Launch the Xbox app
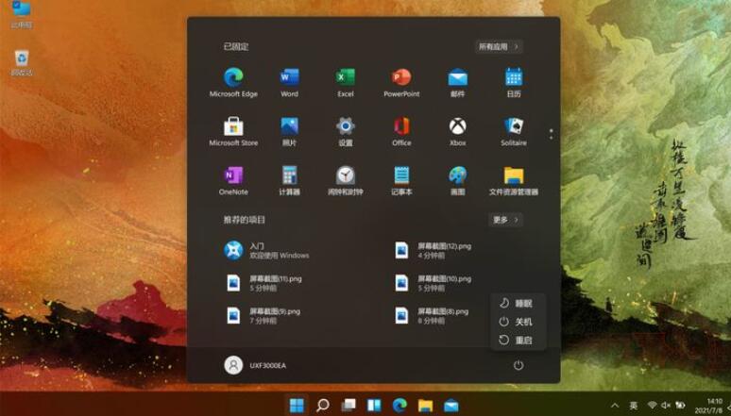Viewport: 731px width, 416px height. tap(457, 131)
